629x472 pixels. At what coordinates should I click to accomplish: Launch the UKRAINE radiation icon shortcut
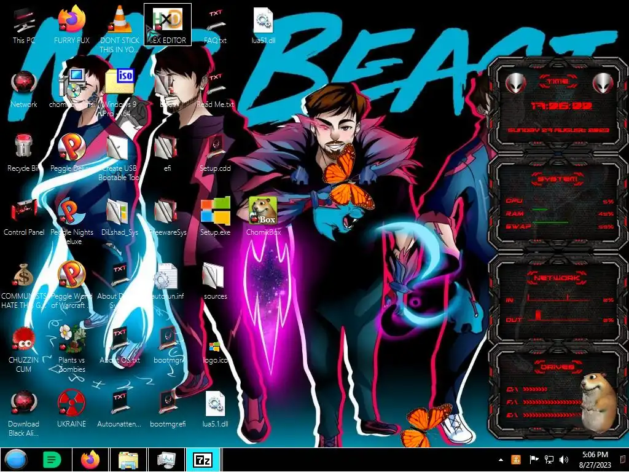pyautogui.click(x=71, y=409)
